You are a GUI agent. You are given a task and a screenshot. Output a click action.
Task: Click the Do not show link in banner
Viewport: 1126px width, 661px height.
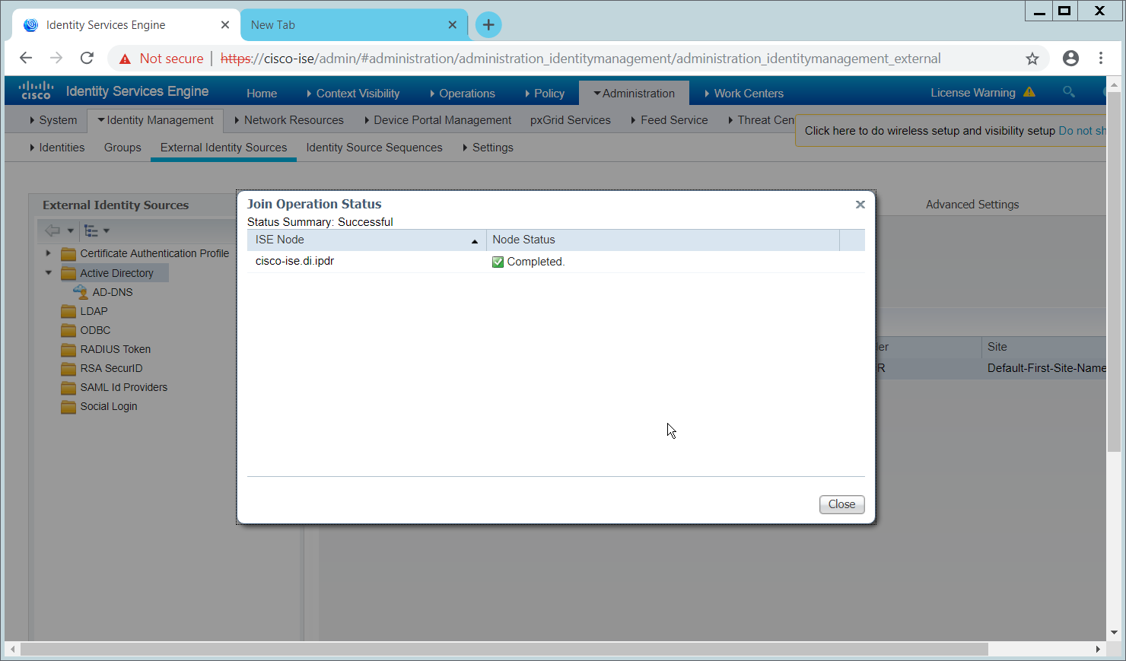coord(1082,131)
